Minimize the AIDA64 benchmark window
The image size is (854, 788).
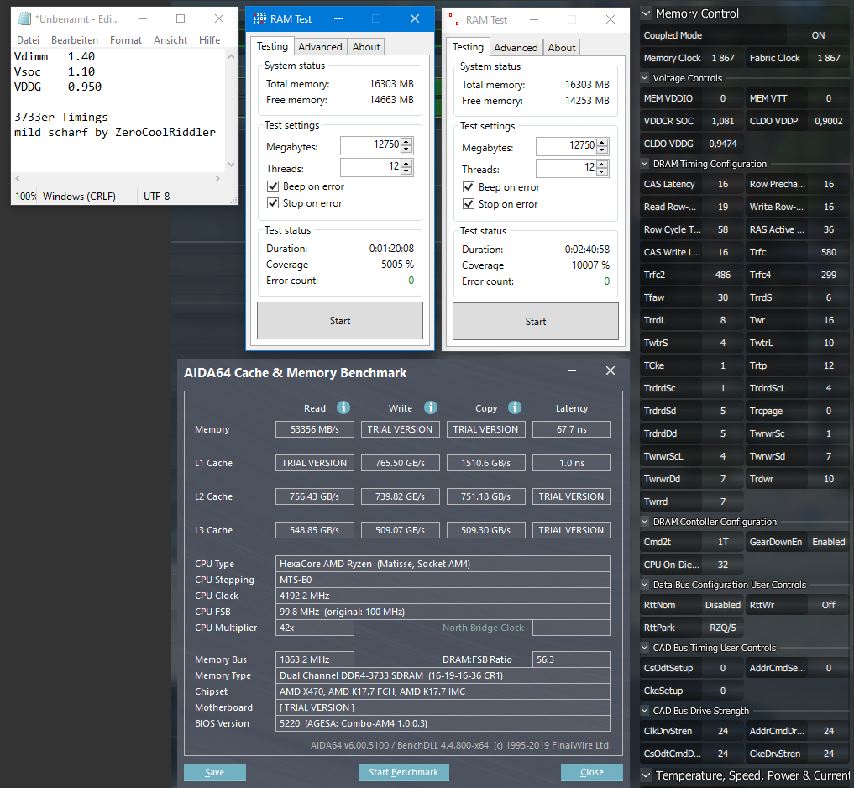click(572, 370)
